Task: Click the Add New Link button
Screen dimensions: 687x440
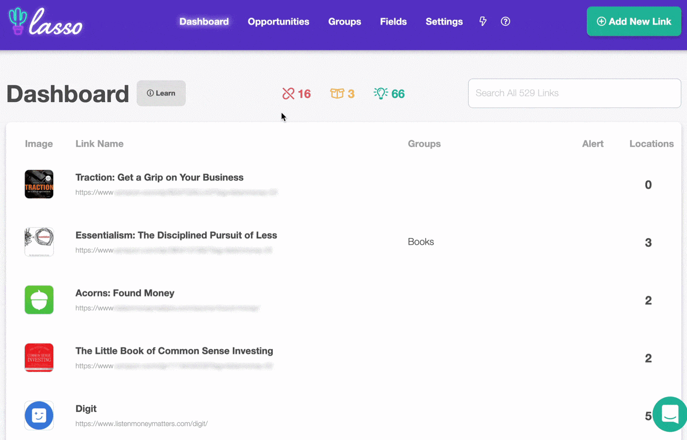Action: 634,21
